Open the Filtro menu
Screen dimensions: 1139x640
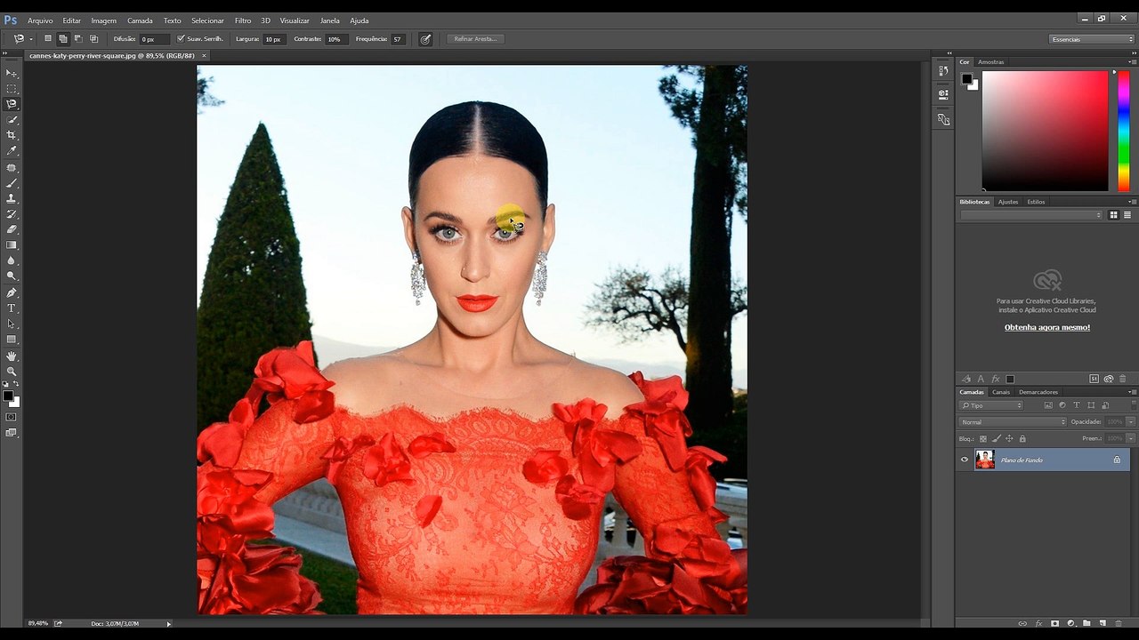(243, 20)
